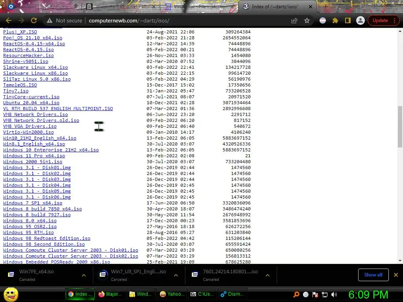Open the Wind... folder taskbar button
This screenshot has height=302, width=403.
(140, 294)
